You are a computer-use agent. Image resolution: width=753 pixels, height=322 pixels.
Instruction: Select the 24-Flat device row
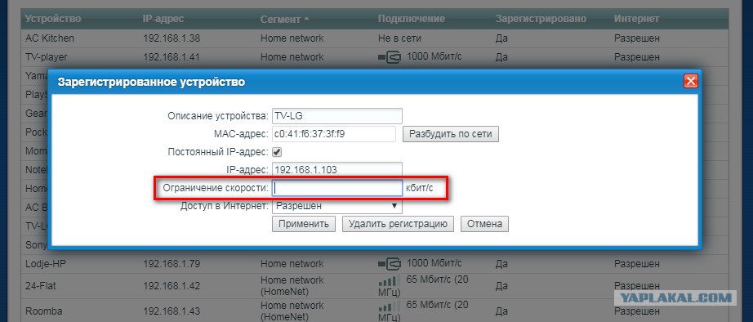(375, 285)
